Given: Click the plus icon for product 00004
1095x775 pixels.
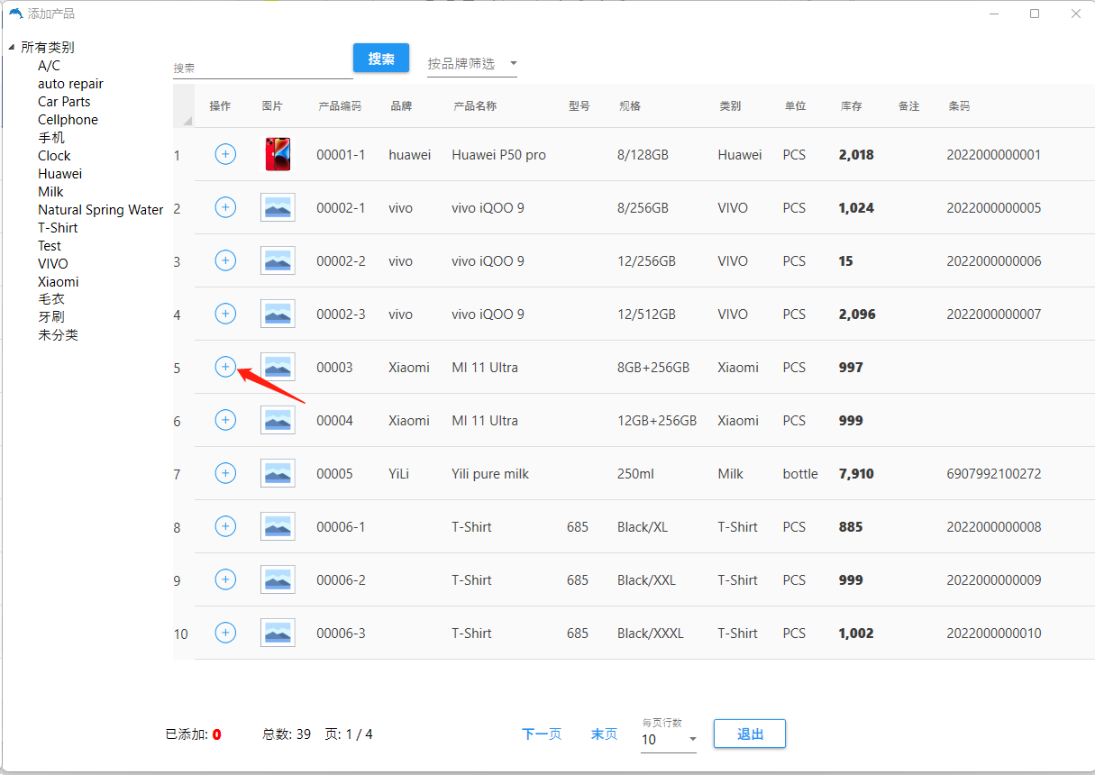Looking at the screenshot, I should pos(225,420).
